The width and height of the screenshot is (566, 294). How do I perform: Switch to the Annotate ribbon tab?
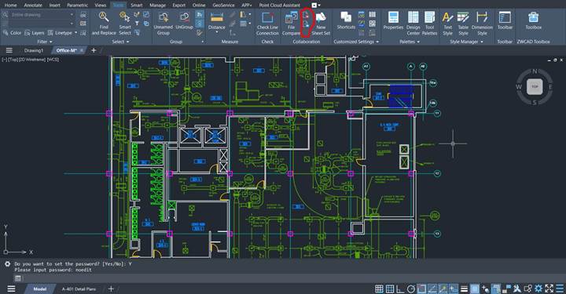33,5
